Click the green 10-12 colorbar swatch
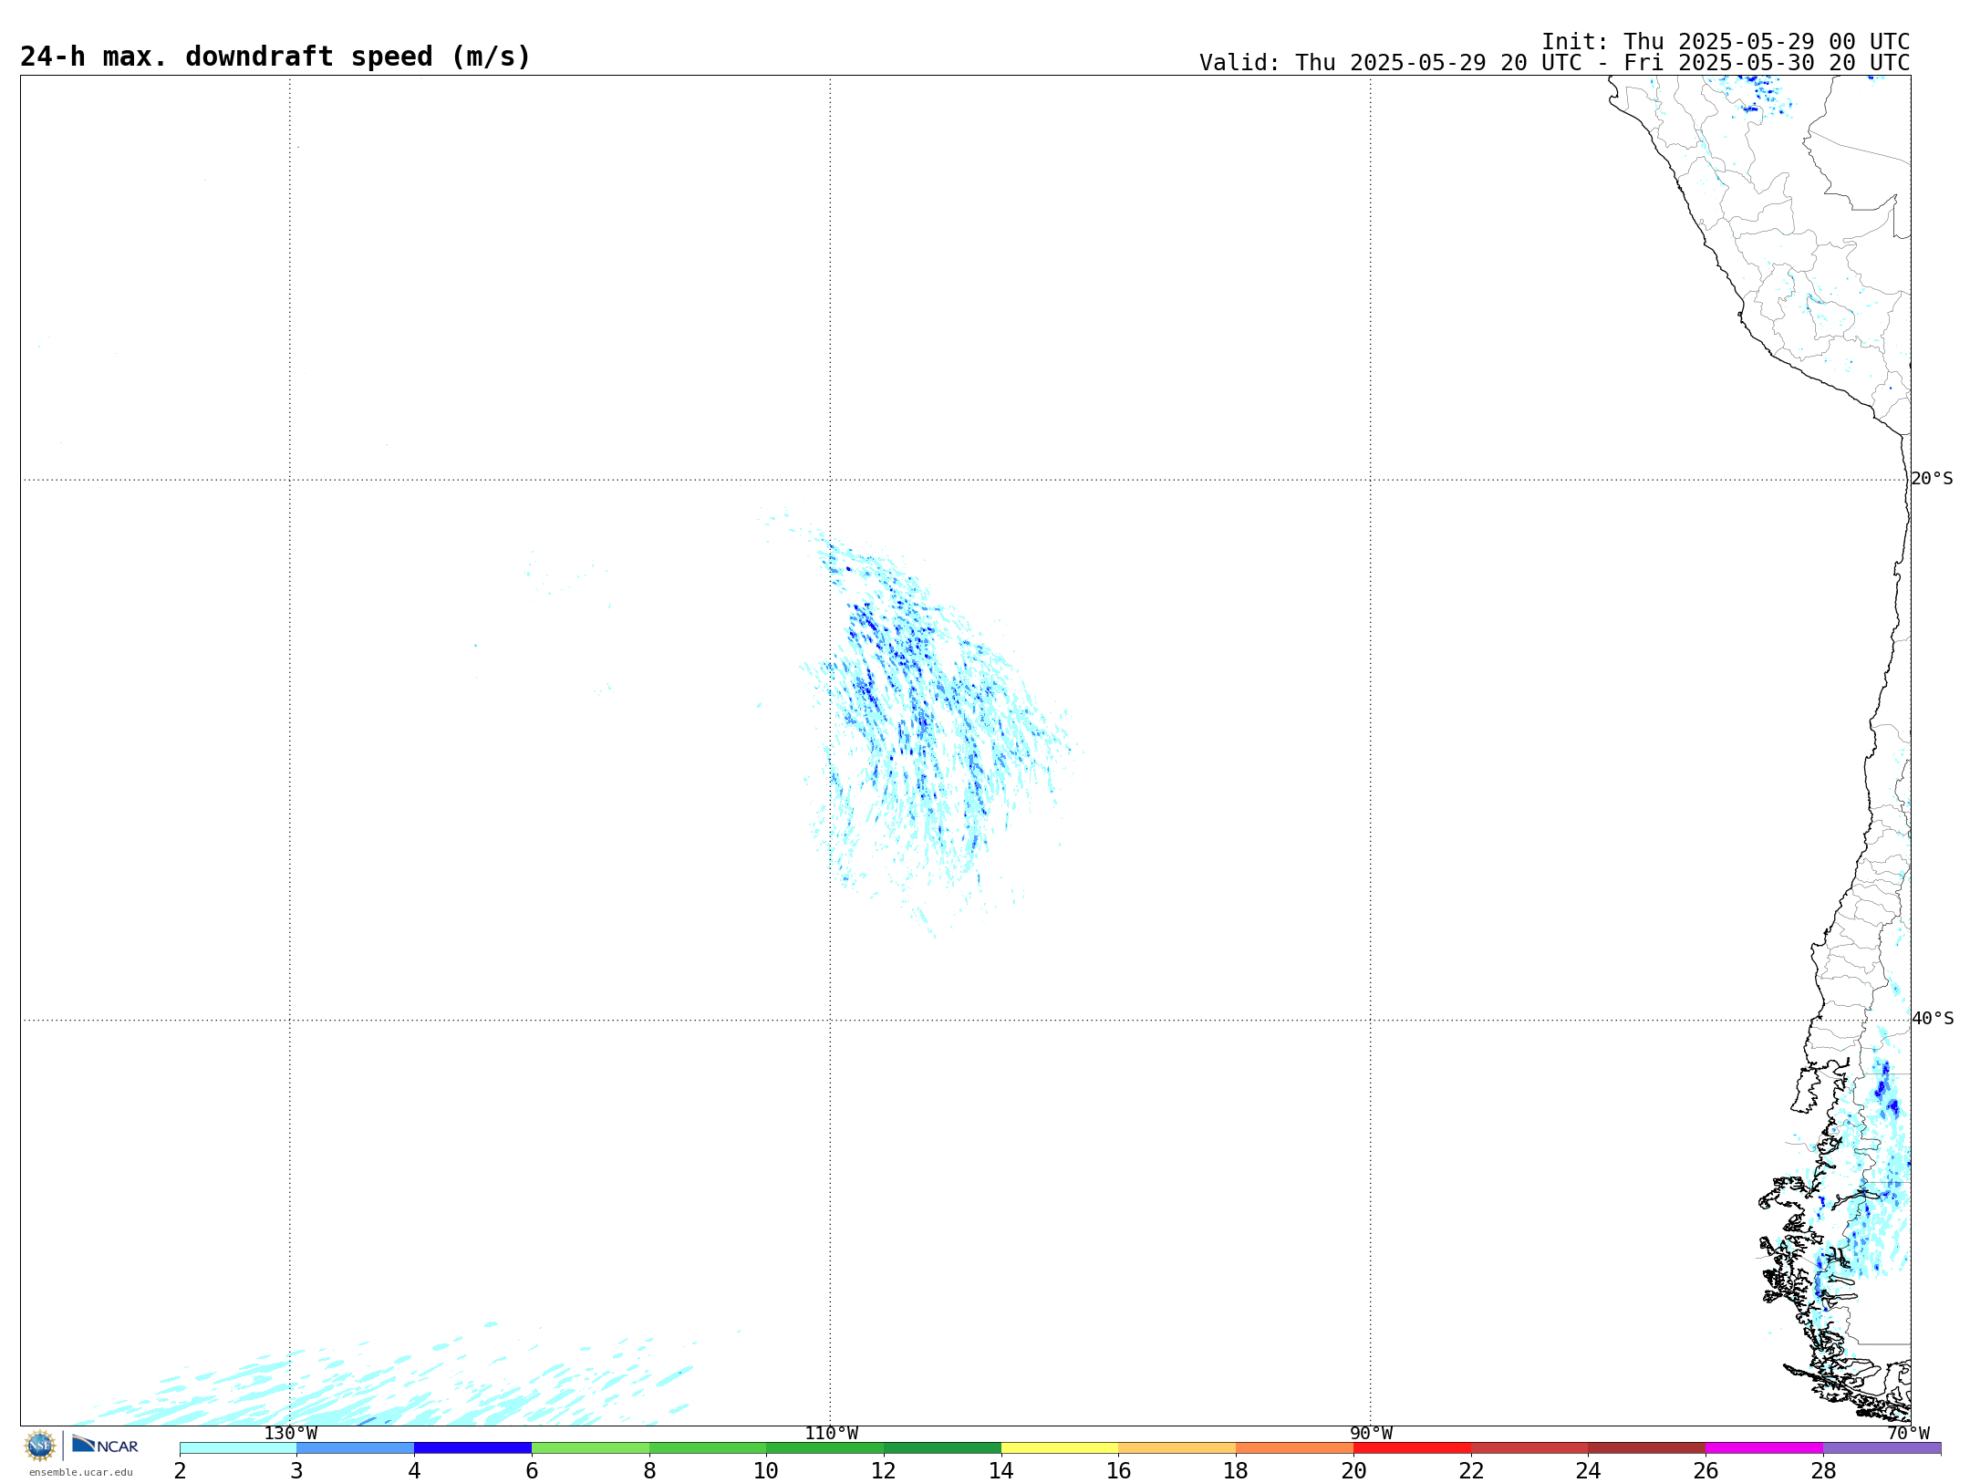The height and width of the screenshot is (1483, 1970). 825,1448
